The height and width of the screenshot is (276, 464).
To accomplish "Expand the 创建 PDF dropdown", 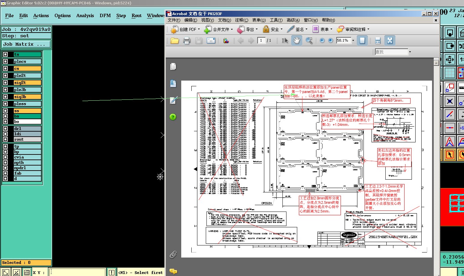I will [199, 30].
